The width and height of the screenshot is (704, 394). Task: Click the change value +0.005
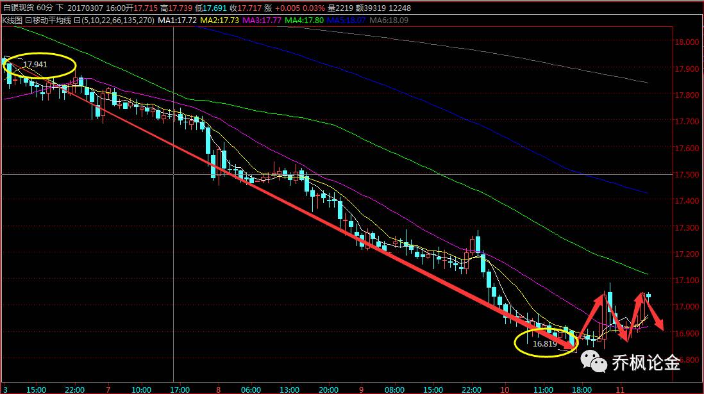click(288, 8)
